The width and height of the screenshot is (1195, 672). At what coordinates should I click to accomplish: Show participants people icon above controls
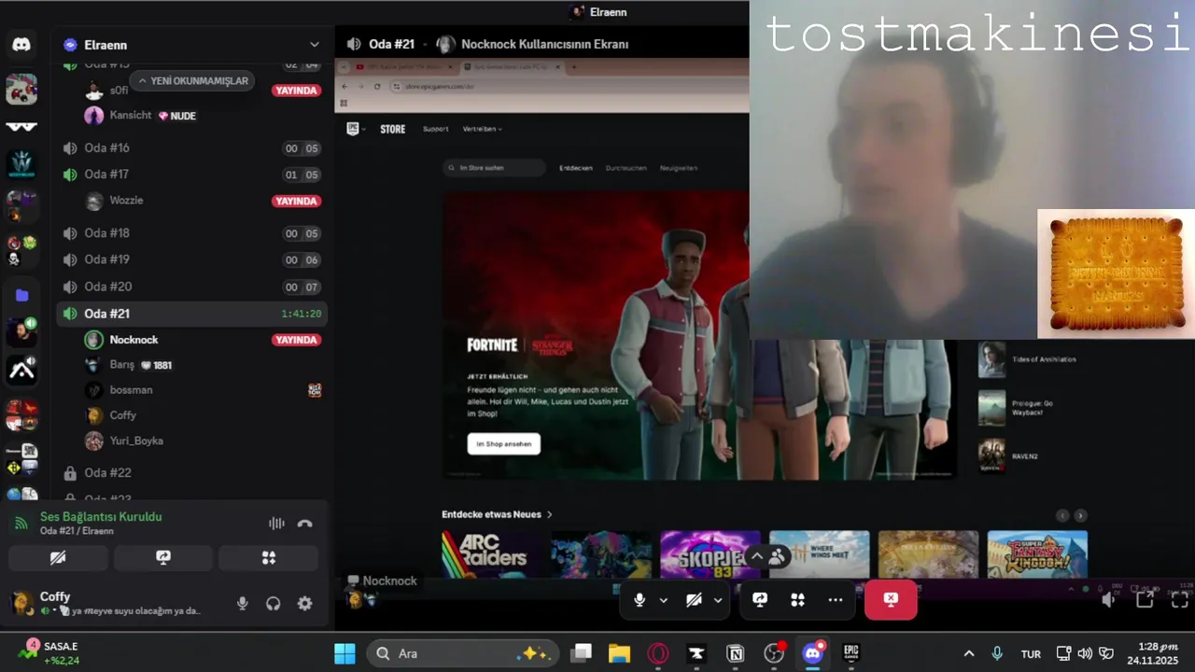777,556
